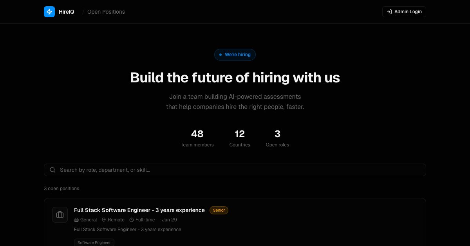
Task: Click the briefcase icon on the job card
Action: click(60, 215)
